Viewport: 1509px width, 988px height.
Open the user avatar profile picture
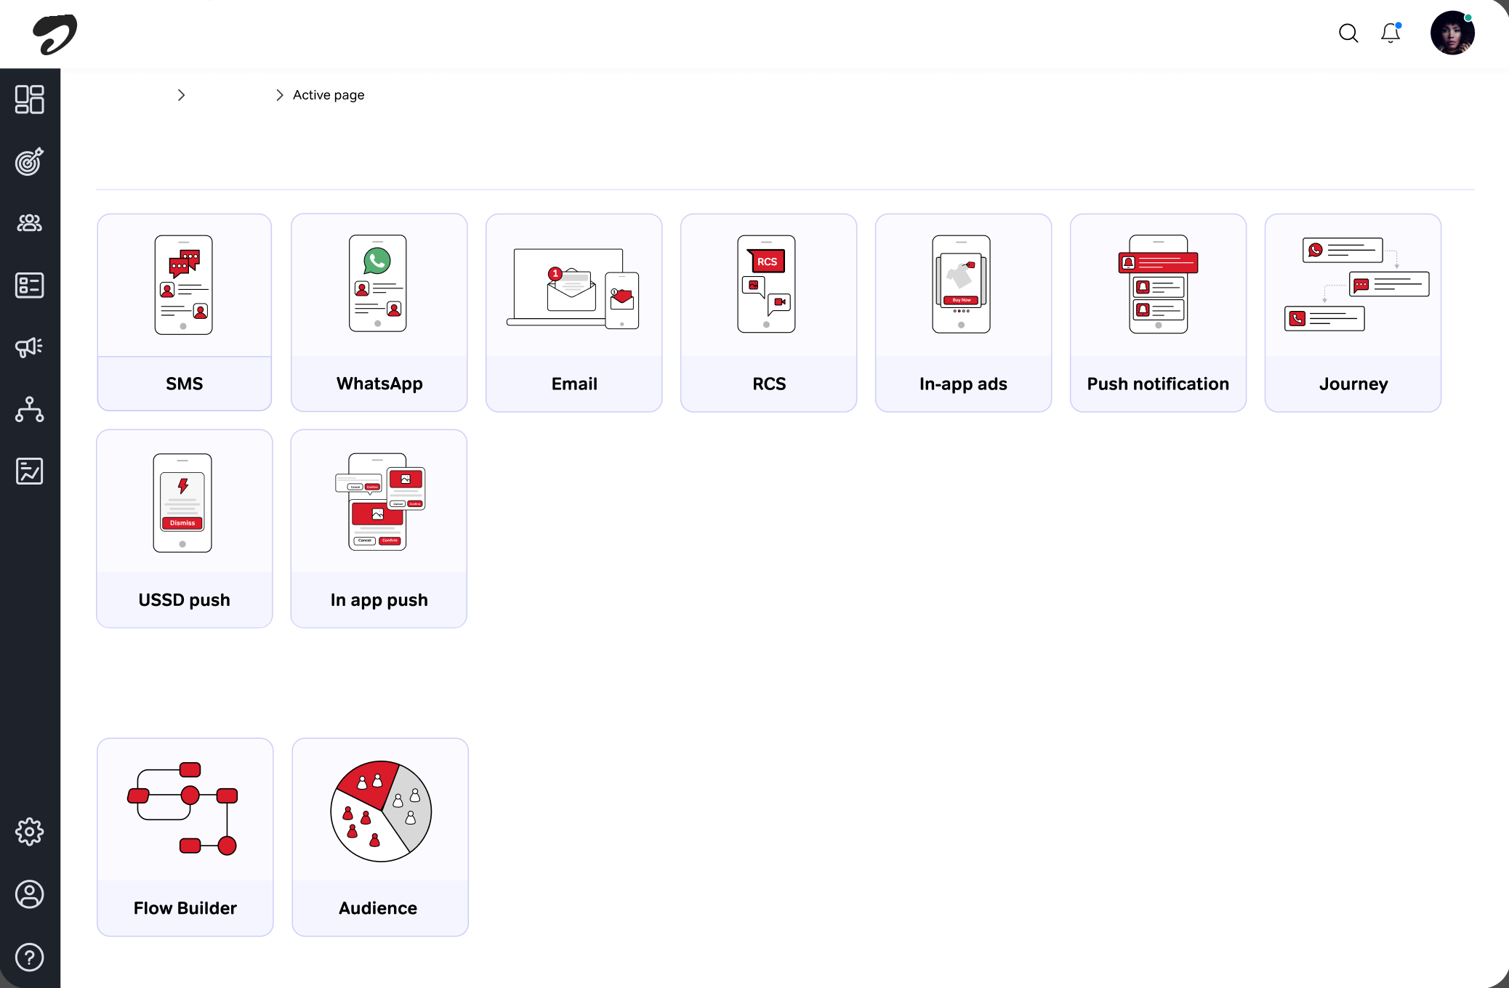pyautogui.click(x=1452, y=33)
